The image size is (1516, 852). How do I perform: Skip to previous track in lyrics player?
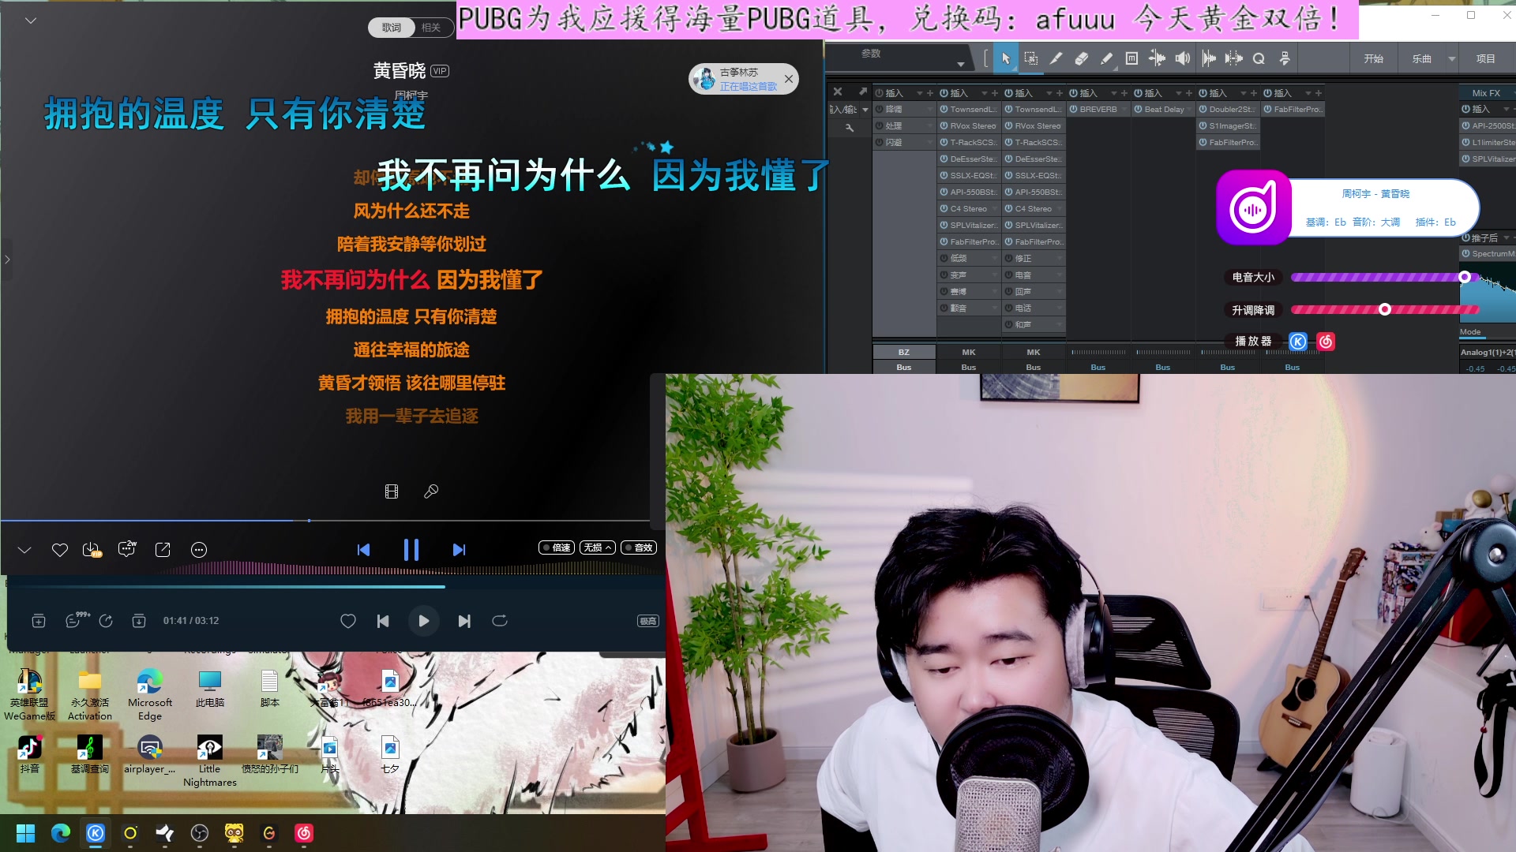[363, 550]
